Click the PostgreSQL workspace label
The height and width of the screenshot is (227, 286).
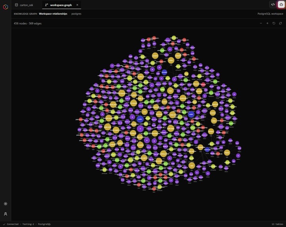click(x=270, y=14)
